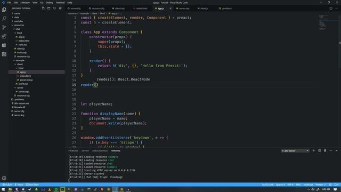Open Windows Action Center notification icon
This screenshot has height=192, width=341.
click(335, 189)
